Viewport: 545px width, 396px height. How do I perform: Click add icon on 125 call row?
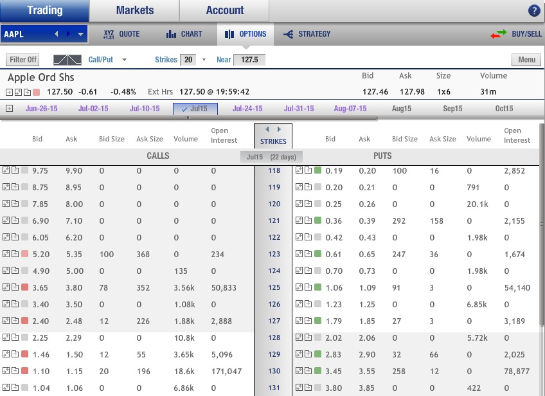click(x=15, y=287)
